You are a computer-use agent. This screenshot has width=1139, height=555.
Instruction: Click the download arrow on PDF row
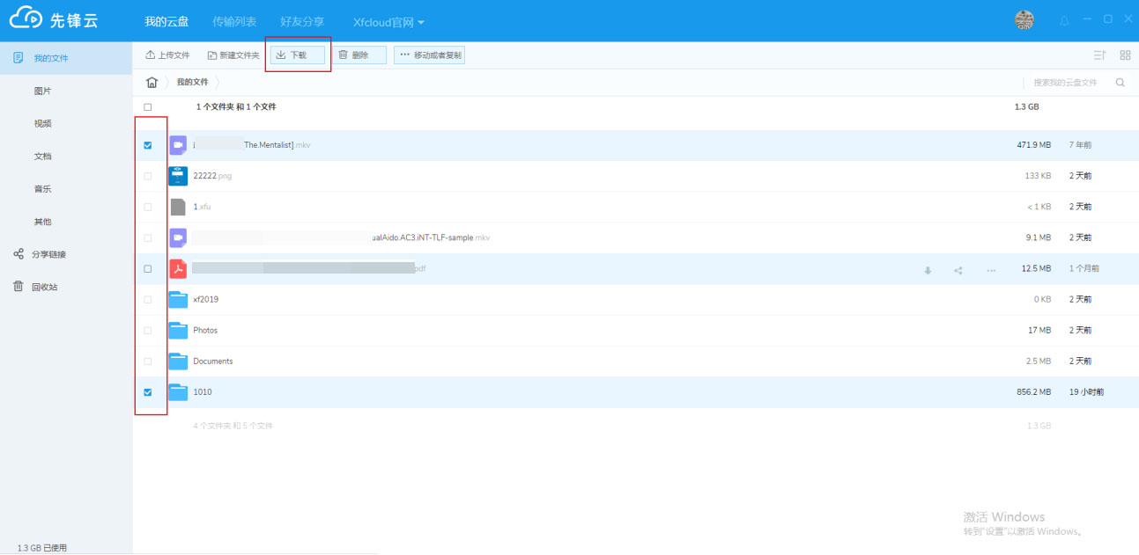928,270
